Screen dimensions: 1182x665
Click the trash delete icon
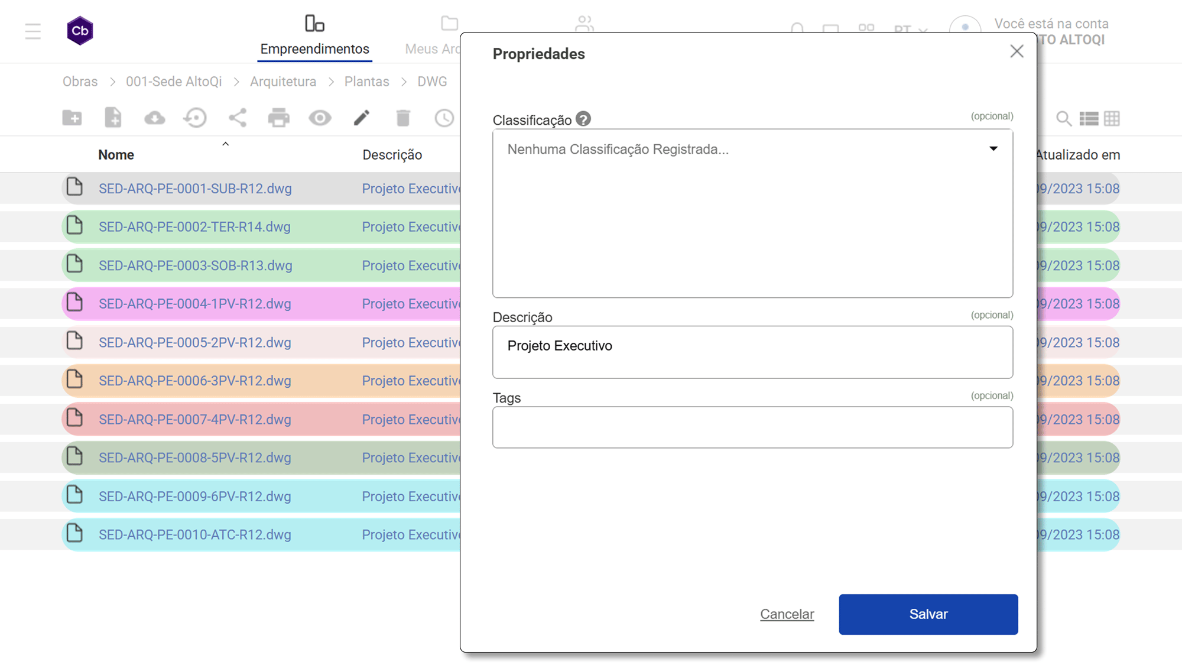coord(403,118)
